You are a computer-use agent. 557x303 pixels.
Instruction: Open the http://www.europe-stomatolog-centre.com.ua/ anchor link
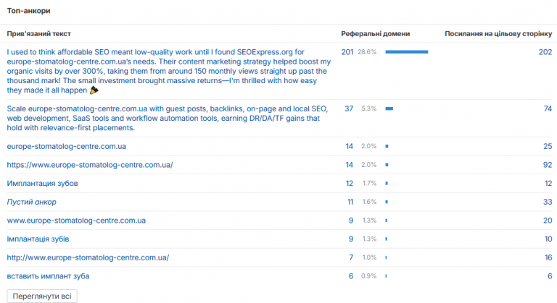tap(88, 257)
